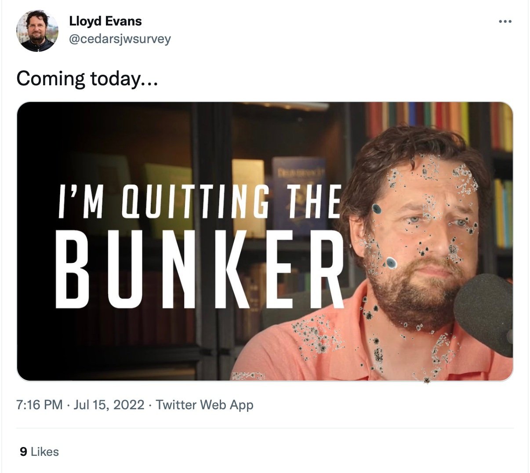Open the Lloyd Evans display name link
530x473 pixels.
click(x=105, y=21)
